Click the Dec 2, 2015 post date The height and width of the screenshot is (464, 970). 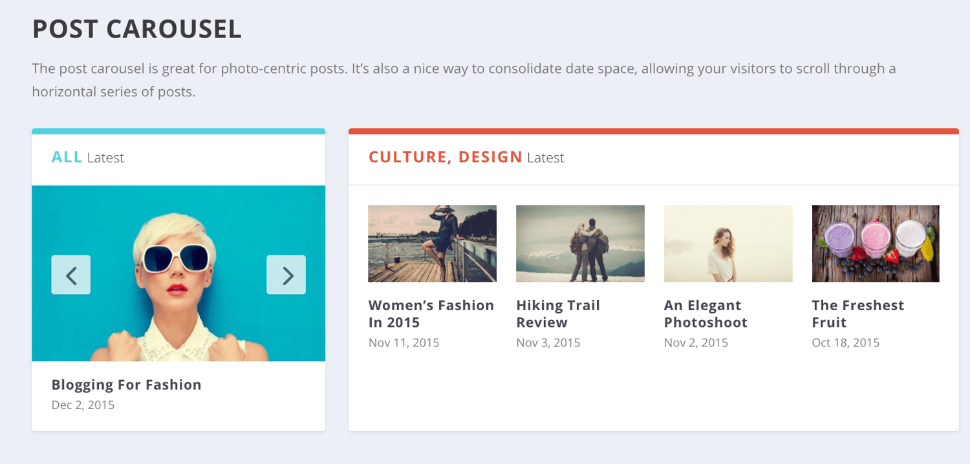coord(83,405)
